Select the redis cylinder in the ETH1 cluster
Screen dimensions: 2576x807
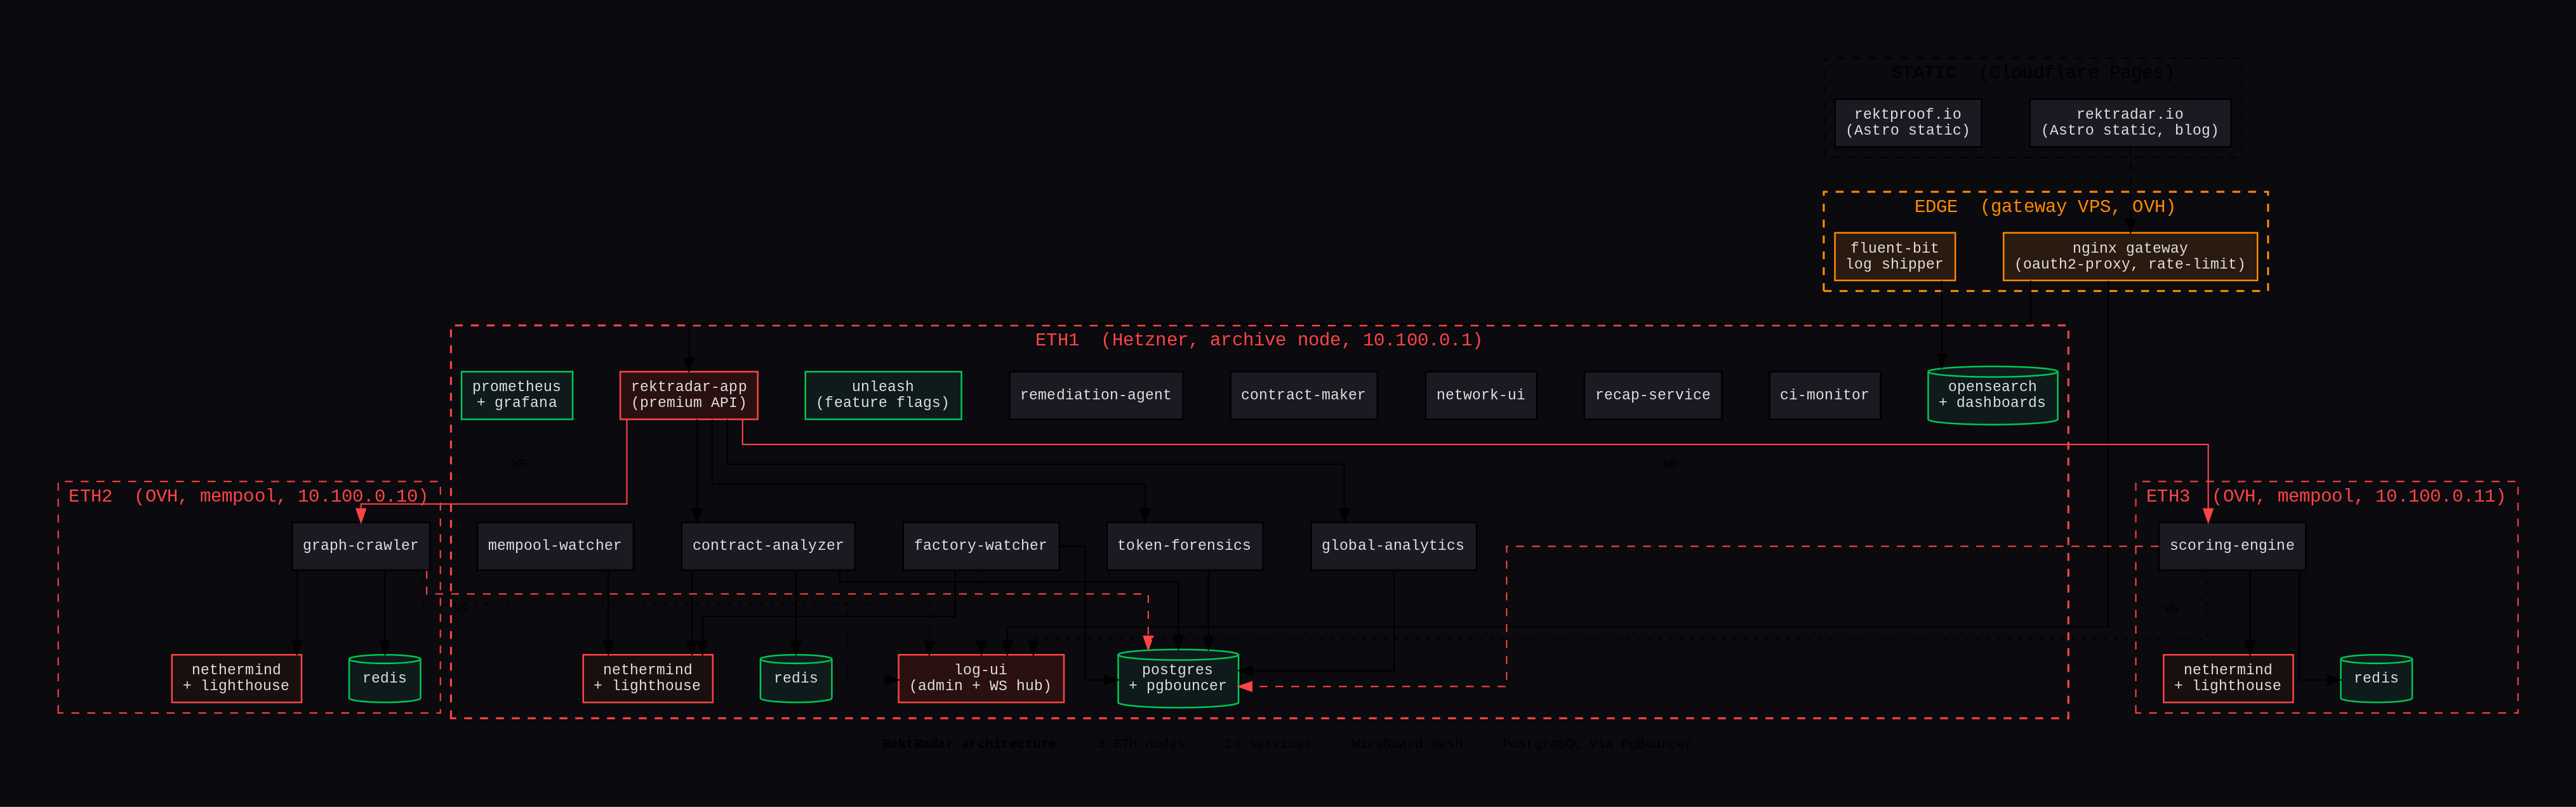(795, 678)
